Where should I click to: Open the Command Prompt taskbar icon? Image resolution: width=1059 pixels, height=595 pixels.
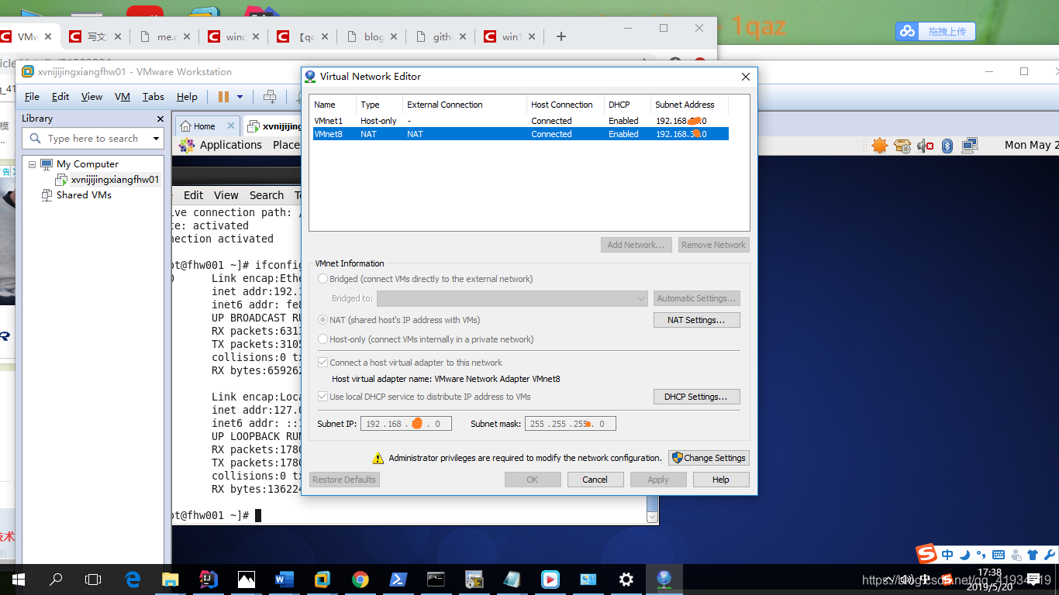coord(436,579)
